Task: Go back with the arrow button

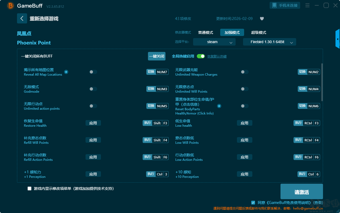Action: [x=22, y=18]
